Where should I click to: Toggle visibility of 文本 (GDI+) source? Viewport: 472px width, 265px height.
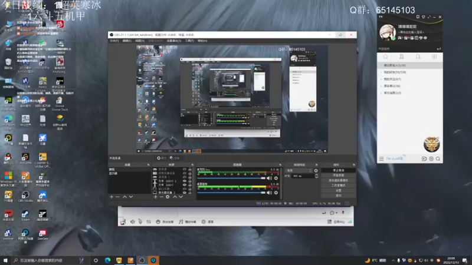185,185
